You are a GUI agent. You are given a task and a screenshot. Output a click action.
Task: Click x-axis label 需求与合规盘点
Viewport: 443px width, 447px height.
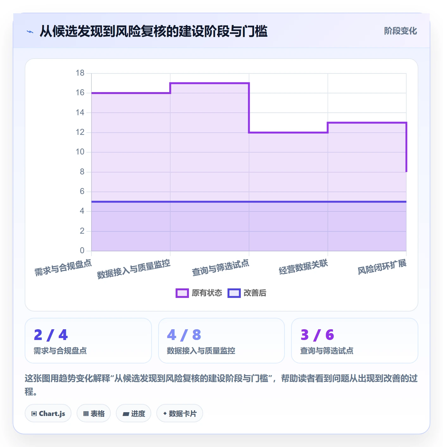(63, 268)
